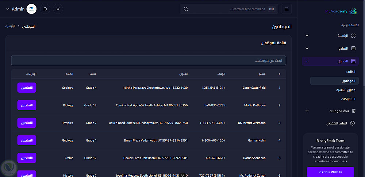365x177 pixels.
Task: Click address Bruen Plaza Vadamouth
Action: point(155,141)
